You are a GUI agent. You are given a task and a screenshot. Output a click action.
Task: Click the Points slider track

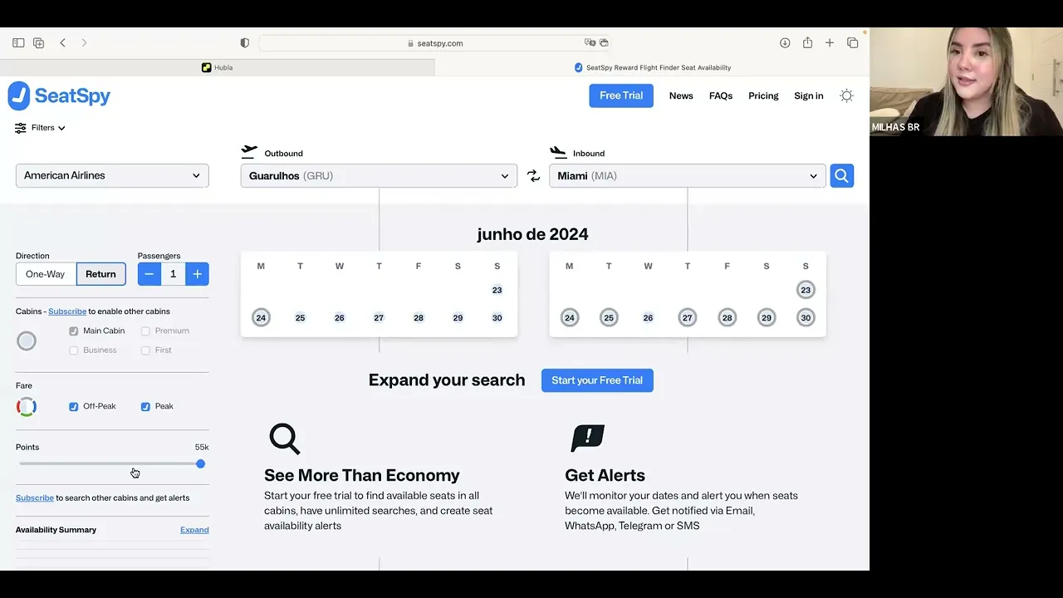pyautogui.click(x=112, y=464)
